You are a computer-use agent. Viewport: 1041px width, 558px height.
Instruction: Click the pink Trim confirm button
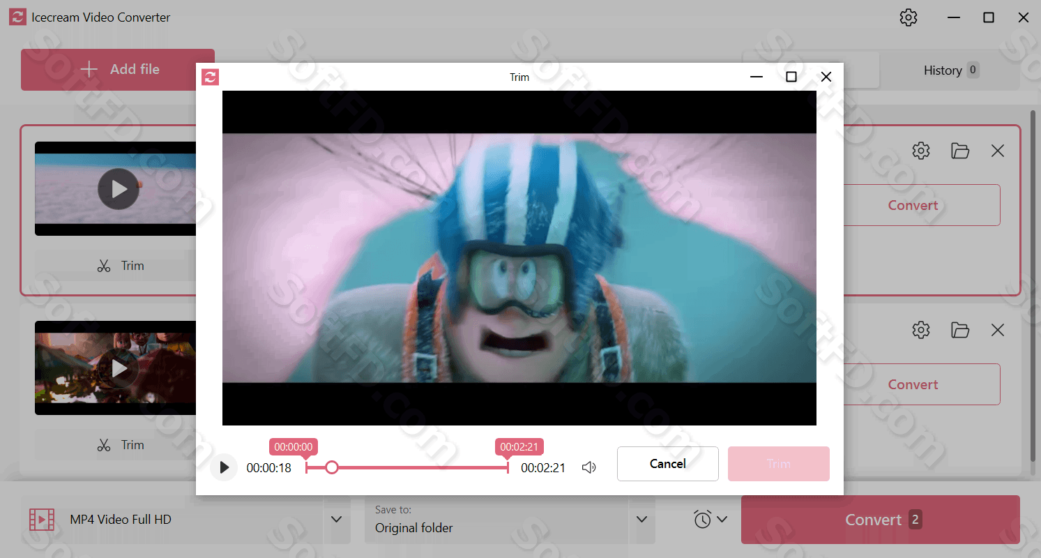[779, 464]
